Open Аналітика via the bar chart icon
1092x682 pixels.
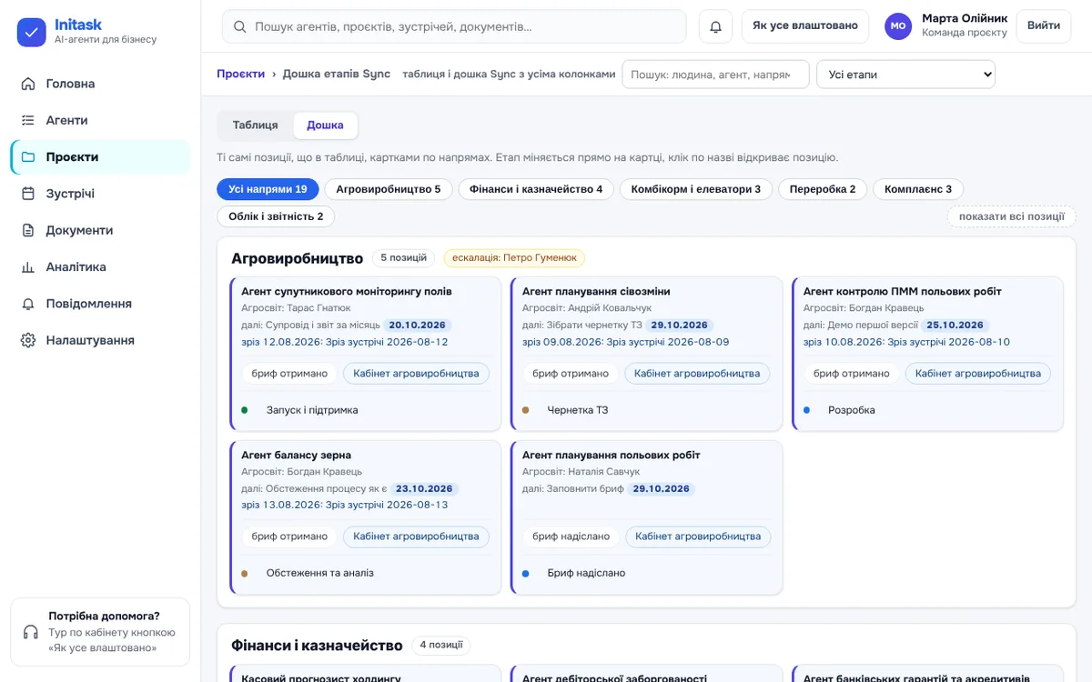pos(28,267)
